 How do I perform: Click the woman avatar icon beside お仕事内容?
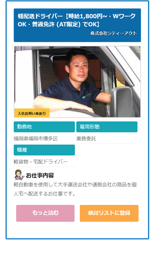pyautogui.click(x=19, y=175)
